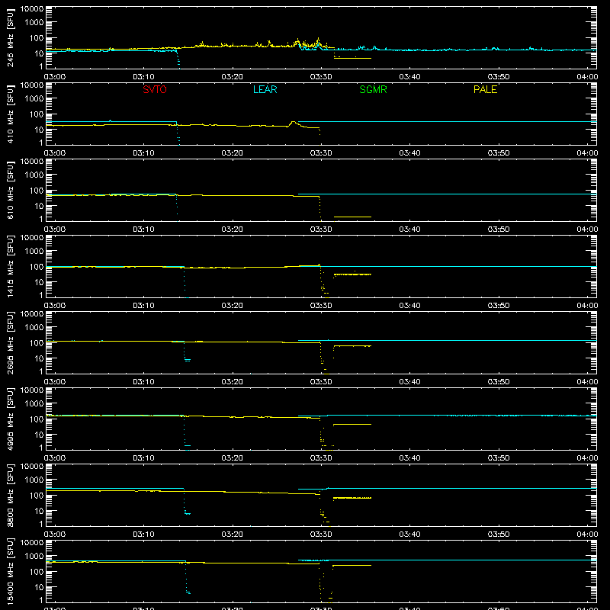Click the 10000 tick of the 245 MHz plot
This screenshot has width=610, height=610.
[x=32, y=9]
